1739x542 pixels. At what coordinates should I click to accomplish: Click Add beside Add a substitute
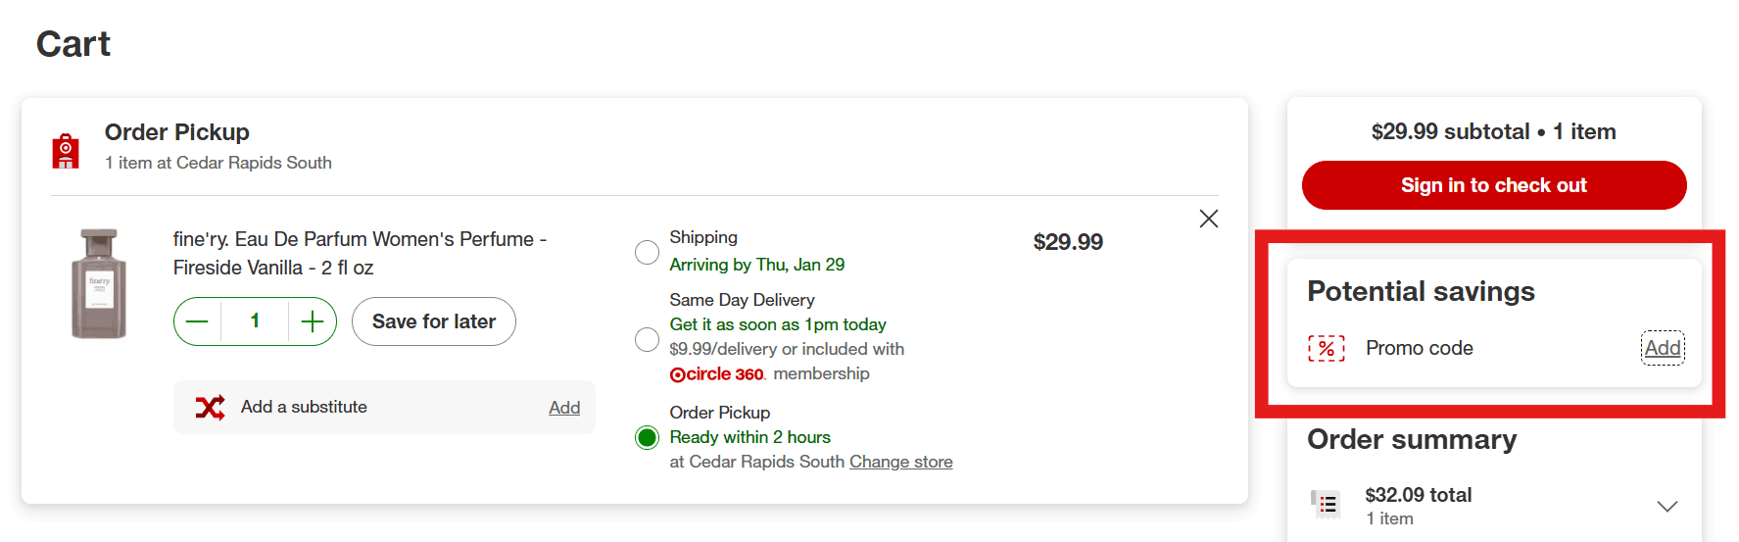coord(564,408)
